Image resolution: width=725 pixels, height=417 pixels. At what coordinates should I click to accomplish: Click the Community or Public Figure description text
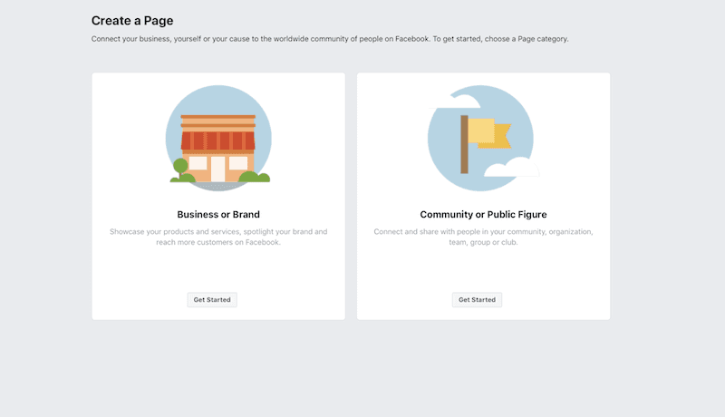point(483,237)
